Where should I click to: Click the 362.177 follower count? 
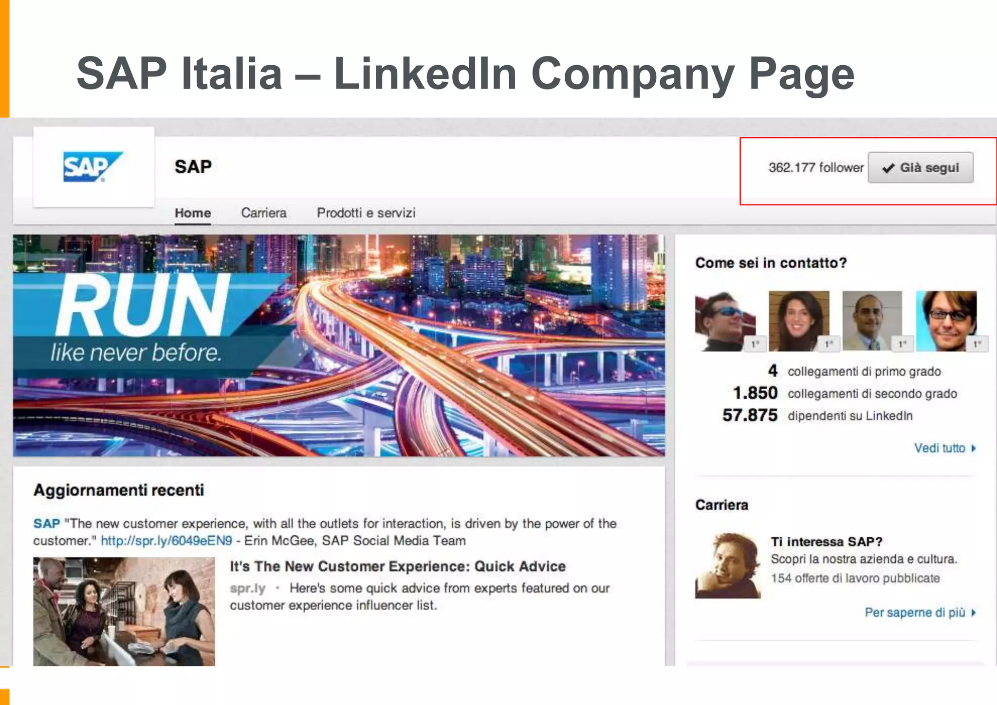(816, 167)
